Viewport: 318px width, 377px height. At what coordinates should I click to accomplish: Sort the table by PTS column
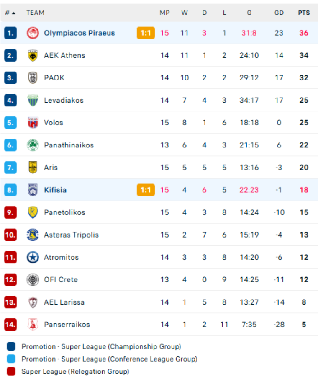(303, 13)
